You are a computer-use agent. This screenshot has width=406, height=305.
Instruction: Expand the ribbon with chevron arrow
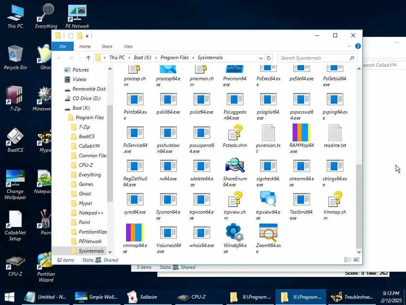click(349, 46)
